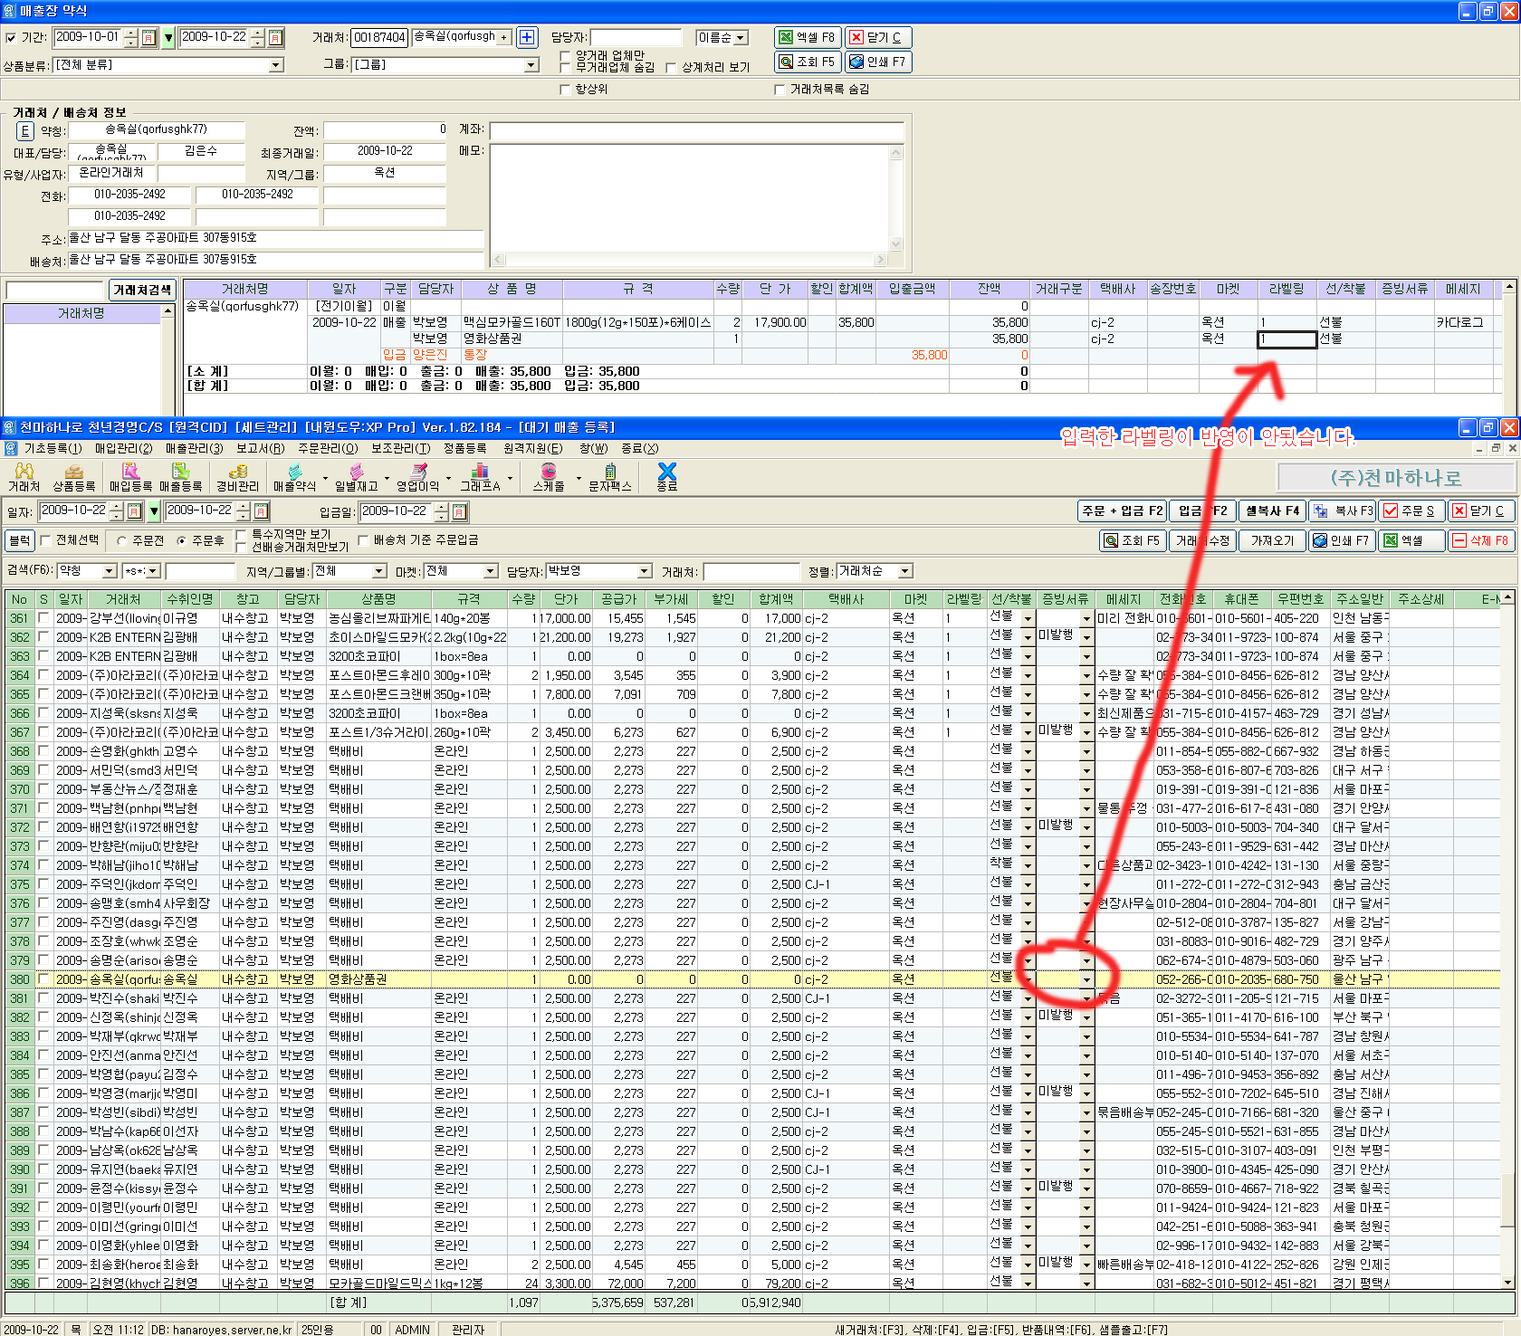Click 삭제 F8 delete button
The height and width of the screenshot is (1336, 1521).
pyautogui.click(x=1480, y=540)
